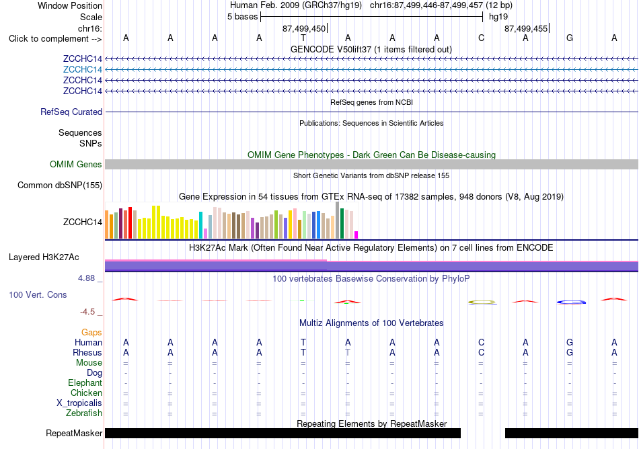
Task: Click 'Repeating Elements by RepeatMasker' title
Action: tap(371, 423)
